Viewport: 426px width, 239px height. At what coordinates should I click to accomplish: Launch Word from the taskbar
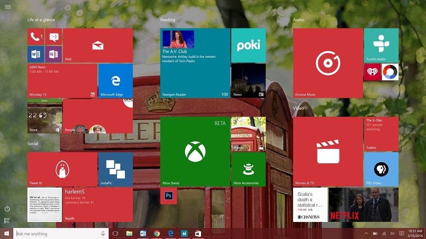tap(143, 233)
